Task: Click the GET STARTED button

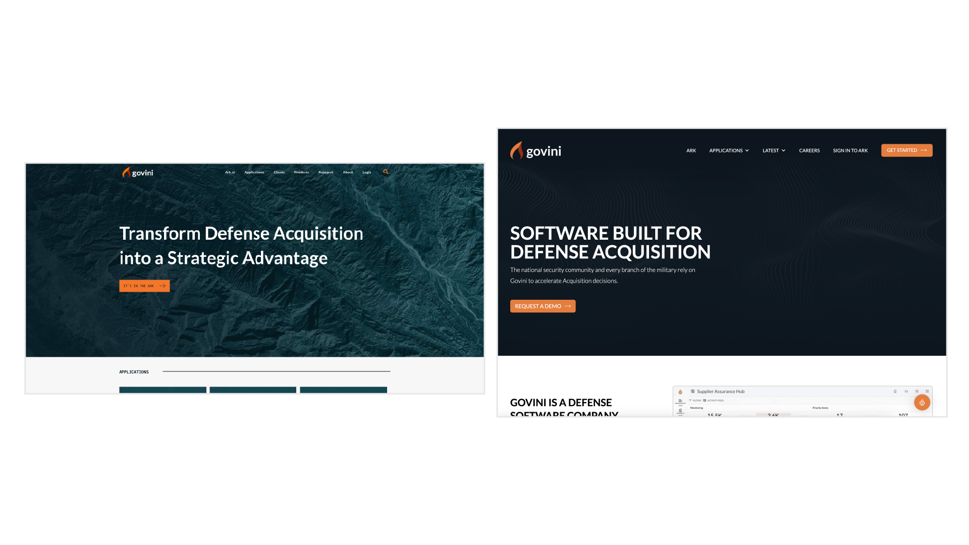Action: (906, 150)
